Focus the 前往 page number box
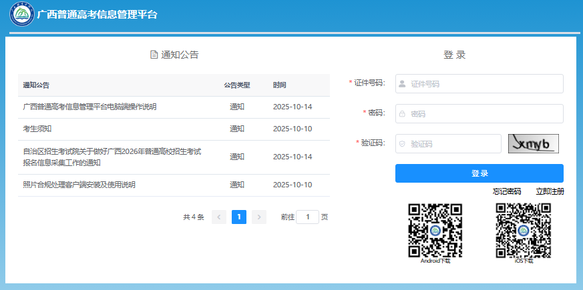This screenshot has width=583, height=290. pos(307,217)
